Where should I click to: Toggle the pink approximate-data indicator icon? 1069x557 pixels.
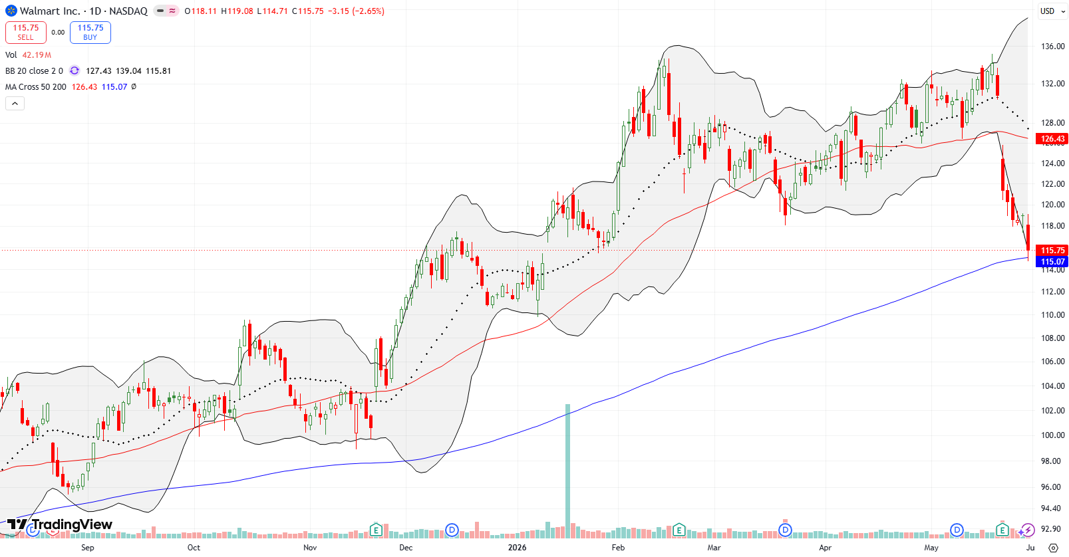tap(172, 11)
